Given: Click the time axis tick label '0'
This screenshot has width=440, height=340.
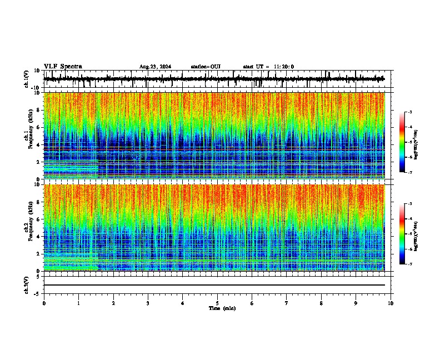Looking at the screenshot, I should pos(44,303).
